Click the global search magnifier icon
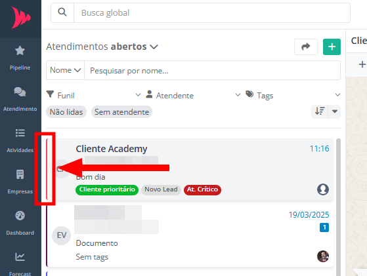 62,12
